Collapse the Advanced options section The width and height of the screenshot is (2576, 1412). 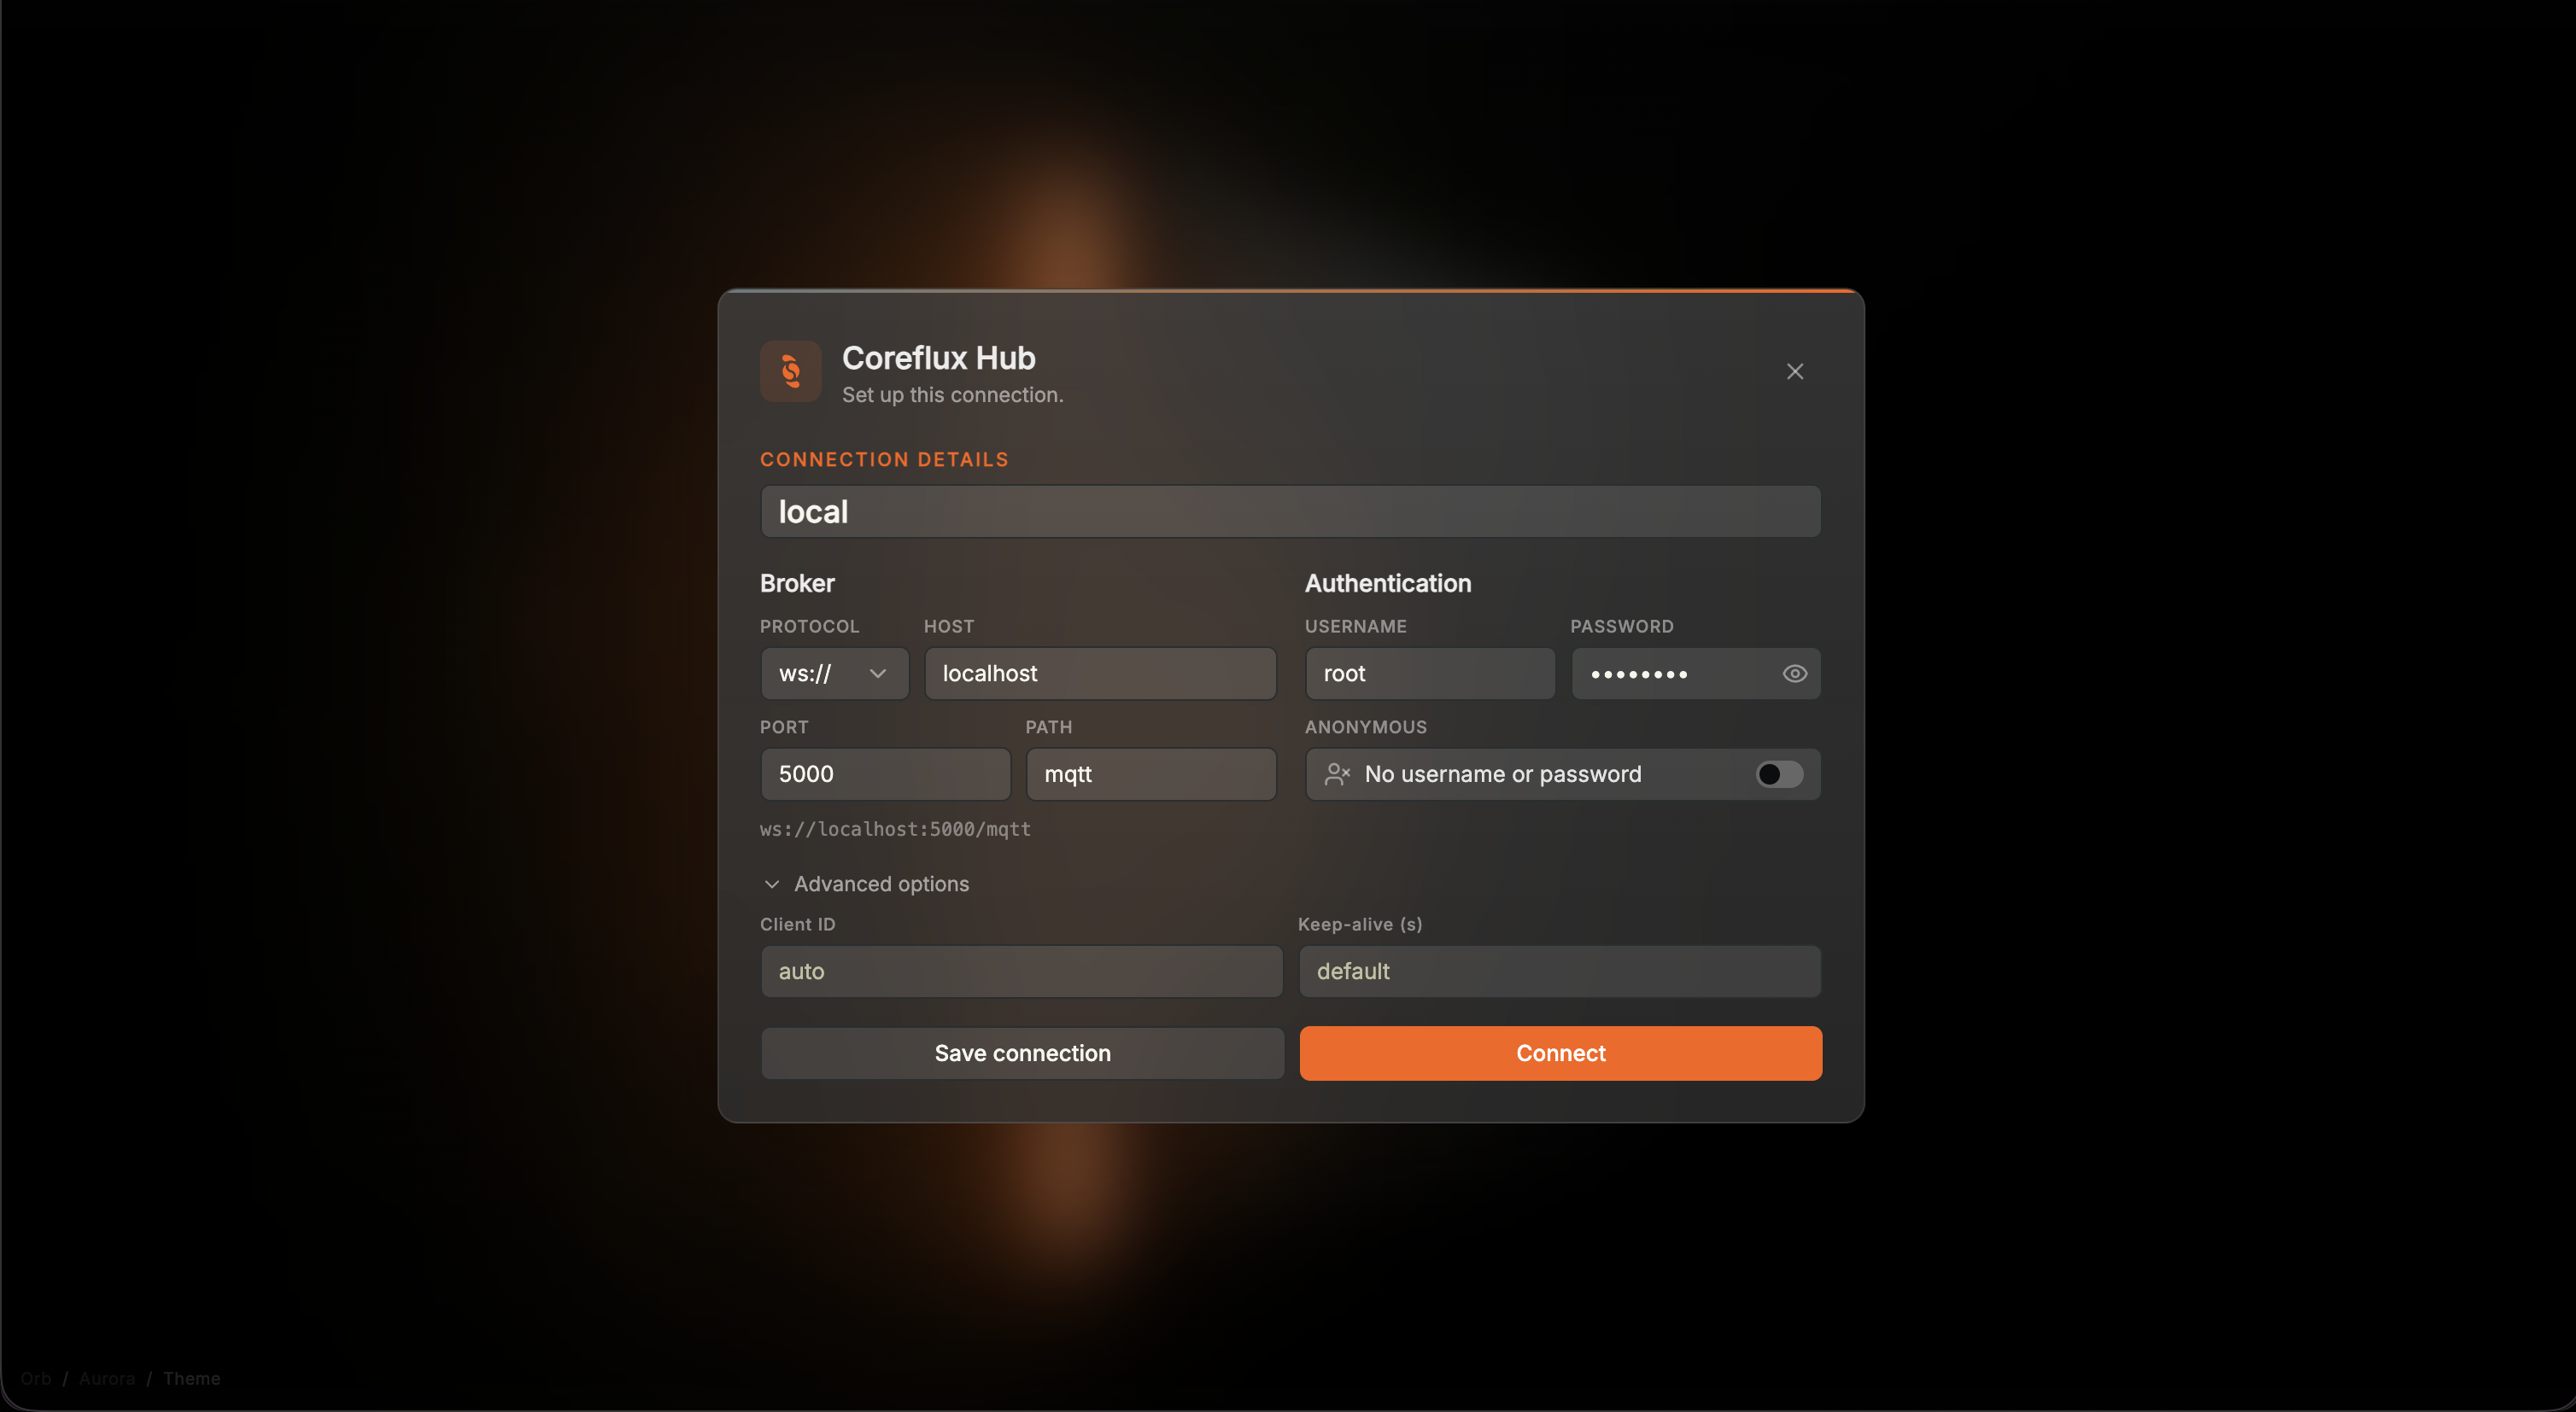[x=866, y=884]
